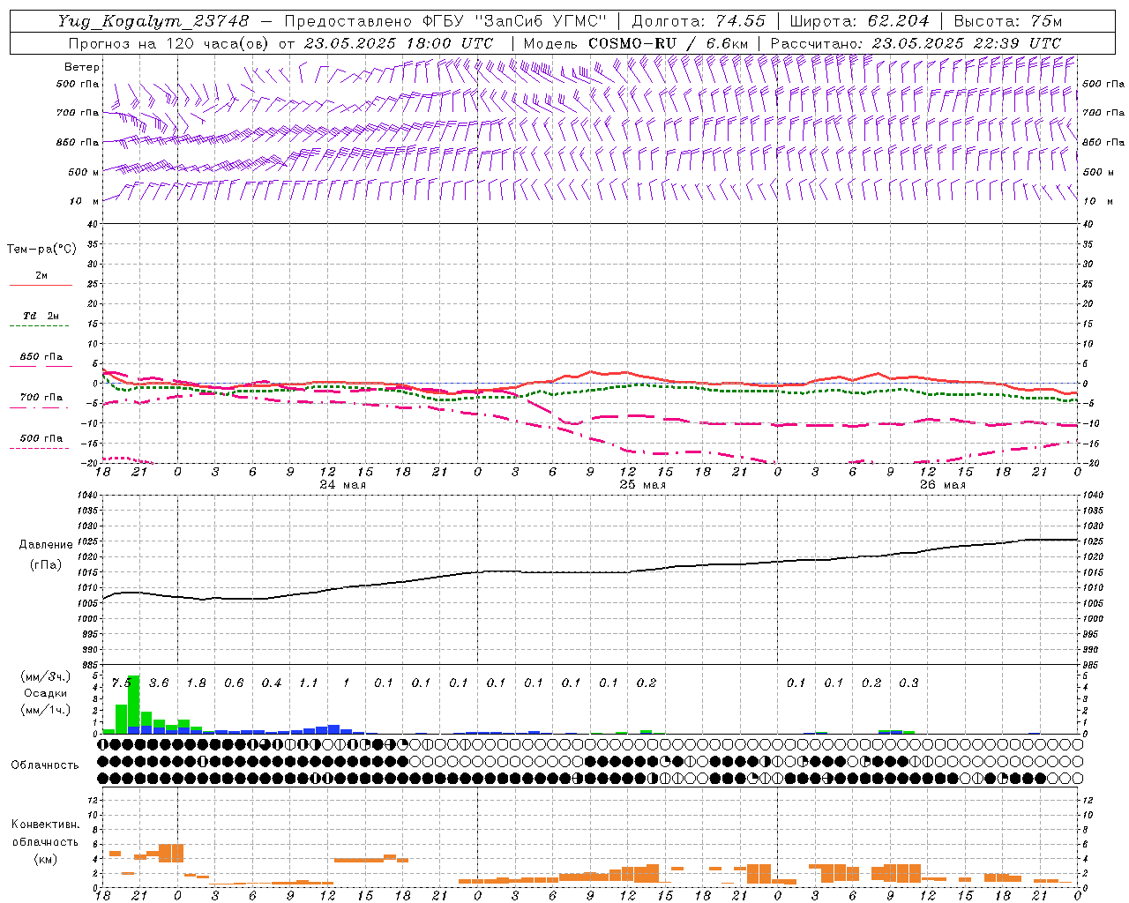Click the station title Yug_Kogalym_23748
This screenshot has width=1129, height=903.
click(153, 21)
